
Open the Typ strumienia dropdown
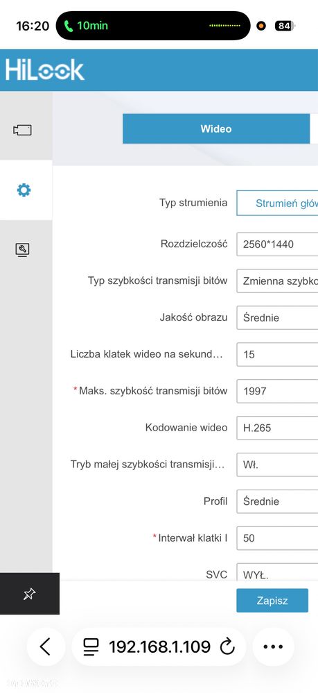point(277,203)
